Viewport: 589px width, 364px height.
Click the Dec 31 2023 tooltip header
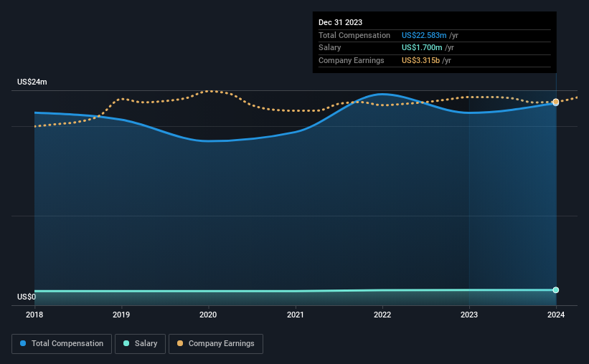[341, 22]
